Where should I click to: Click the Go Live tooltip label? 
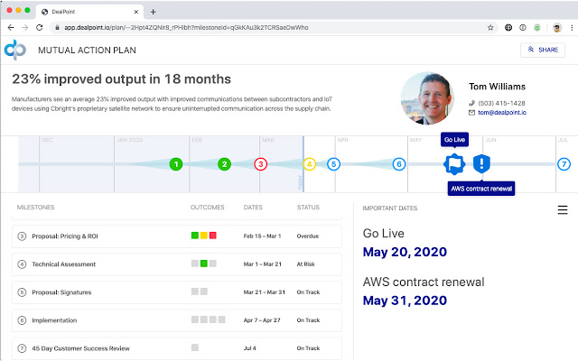[x=454, y=140]
